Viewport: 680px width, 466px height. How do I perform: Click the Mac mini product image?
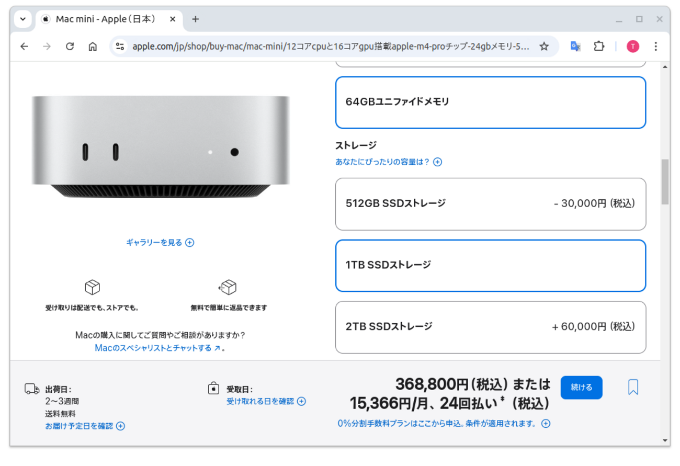(160, 146)
